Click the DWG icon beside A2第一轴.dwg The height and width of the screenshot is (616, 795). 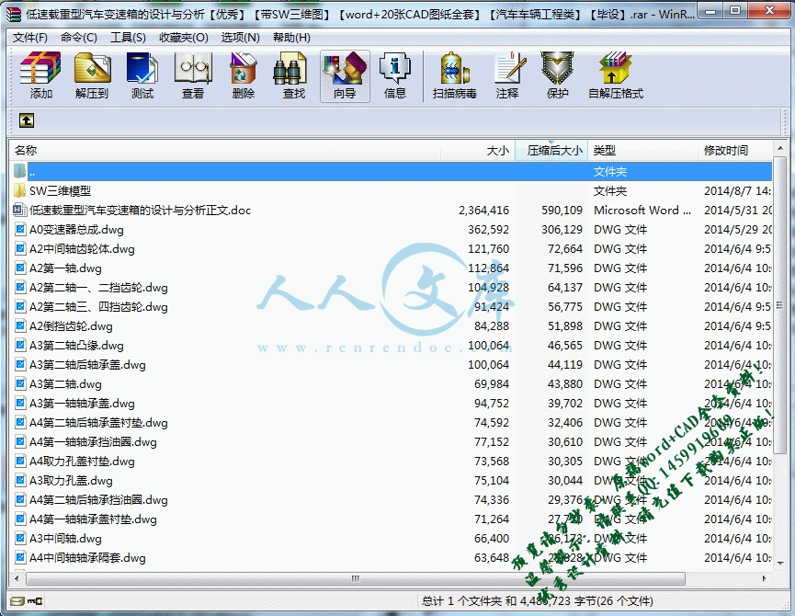[20, 268]
